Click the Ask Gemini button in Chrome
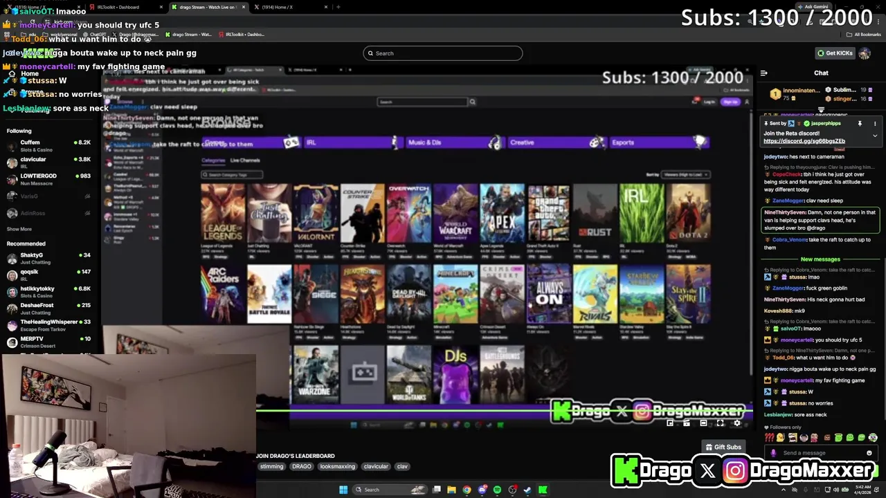This screenshot has width=886, height=498. click(x=814, y=6)
